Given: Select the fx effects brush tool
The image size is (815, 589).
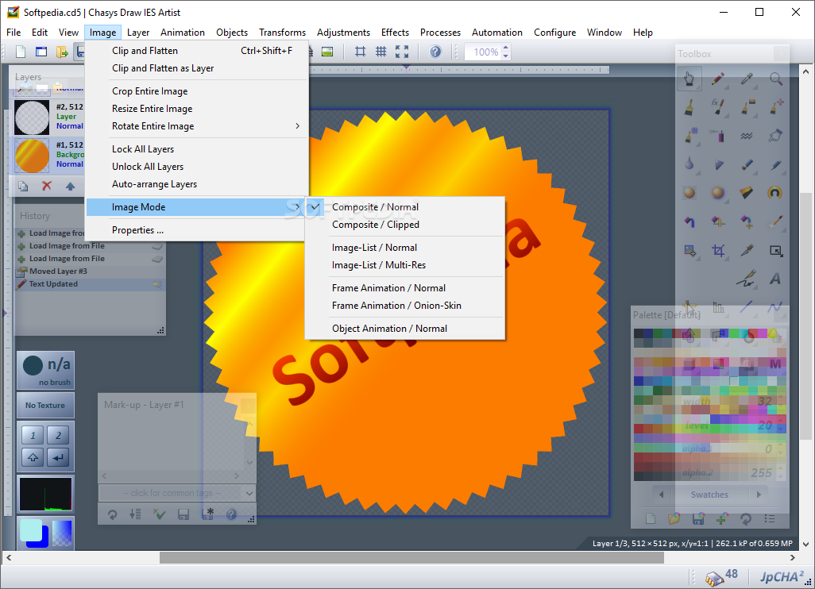Looking at the screenshot, I should pos(718,107).
